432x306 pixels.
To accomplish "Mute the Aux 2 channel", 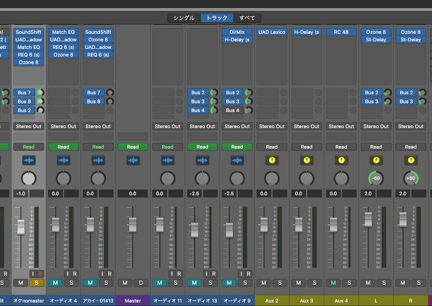I will [264, 283].
